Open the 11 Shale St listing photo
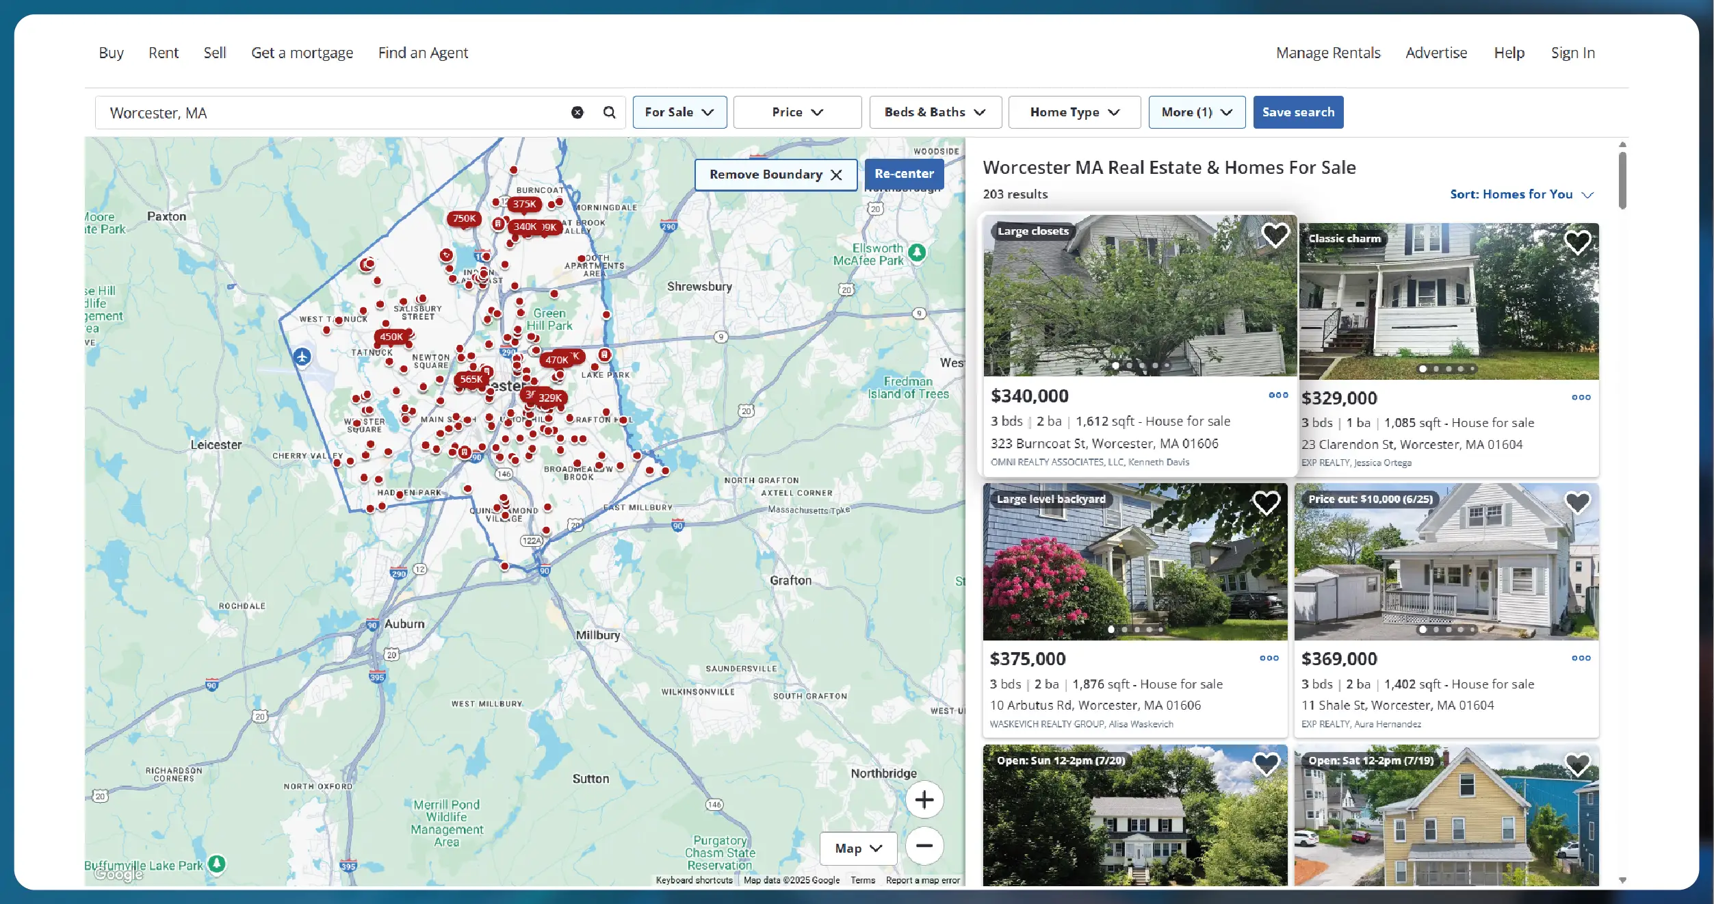The height and width of the screenshot is (904, 1714). coord(1446,563)
